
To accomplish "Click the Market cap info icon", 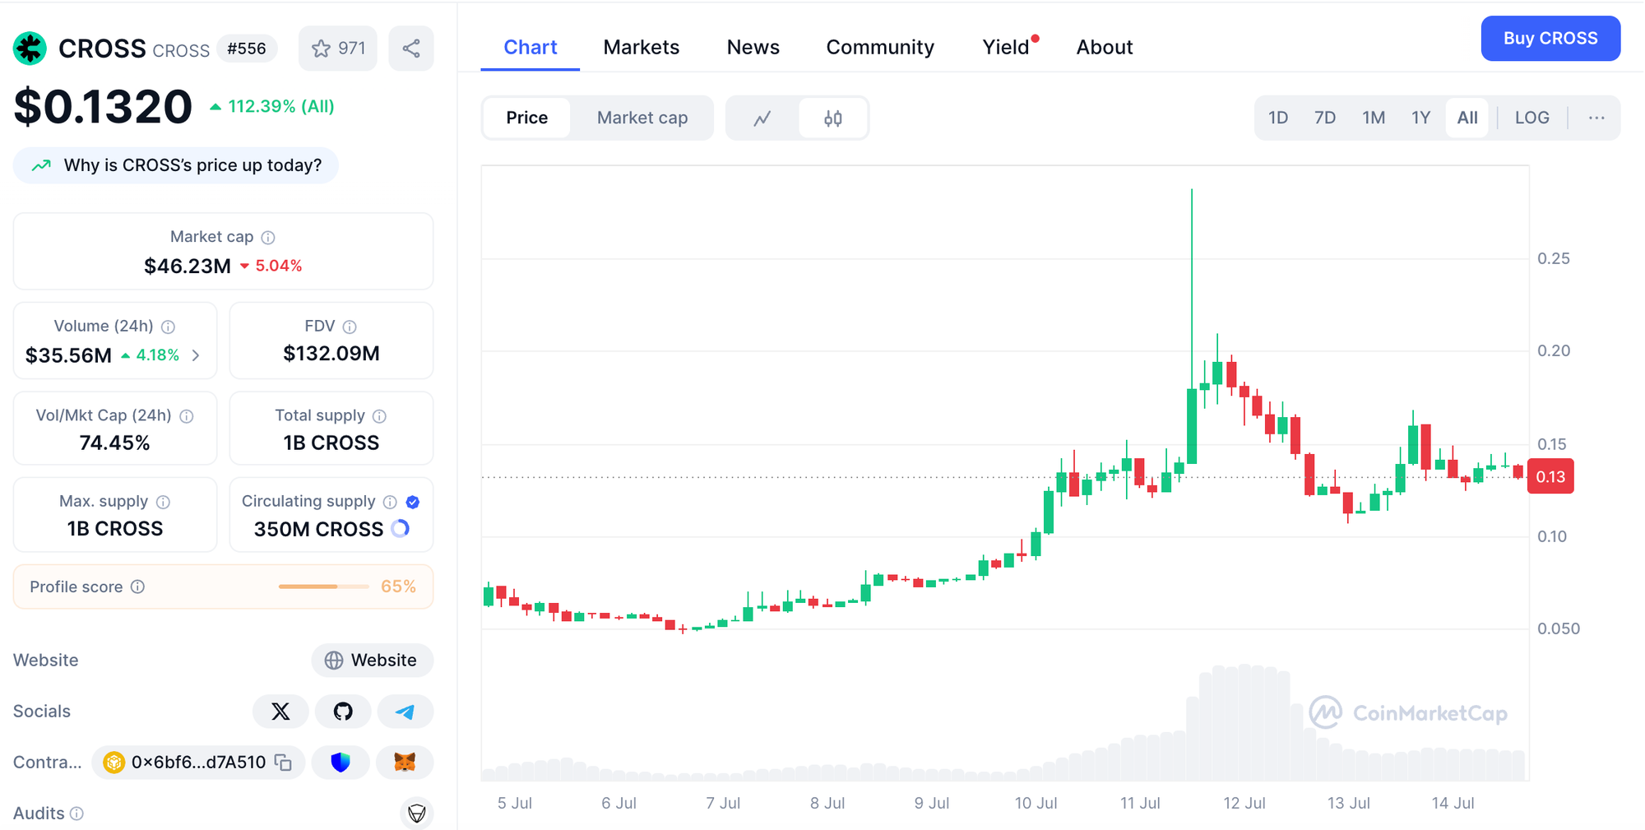I will [268, 238].
